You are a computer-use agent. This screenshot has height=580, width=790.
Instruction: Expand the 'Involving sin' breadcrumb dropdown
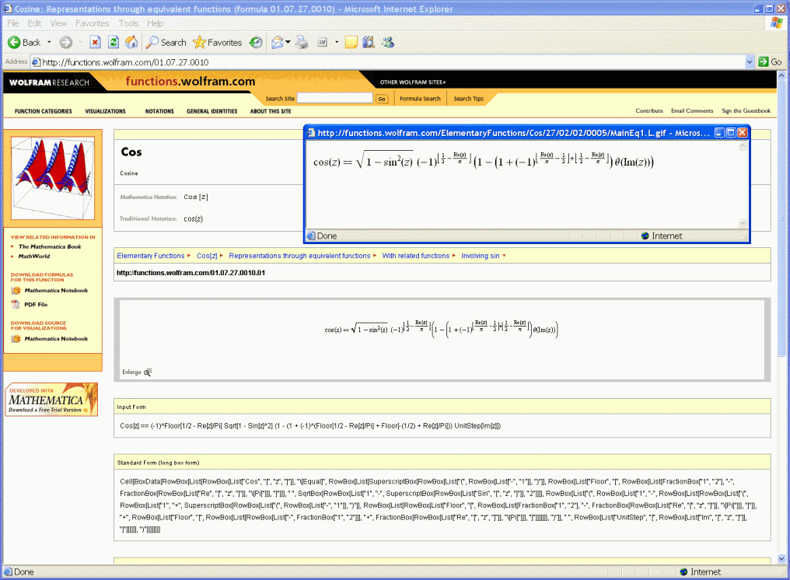[x=504, y=256]
